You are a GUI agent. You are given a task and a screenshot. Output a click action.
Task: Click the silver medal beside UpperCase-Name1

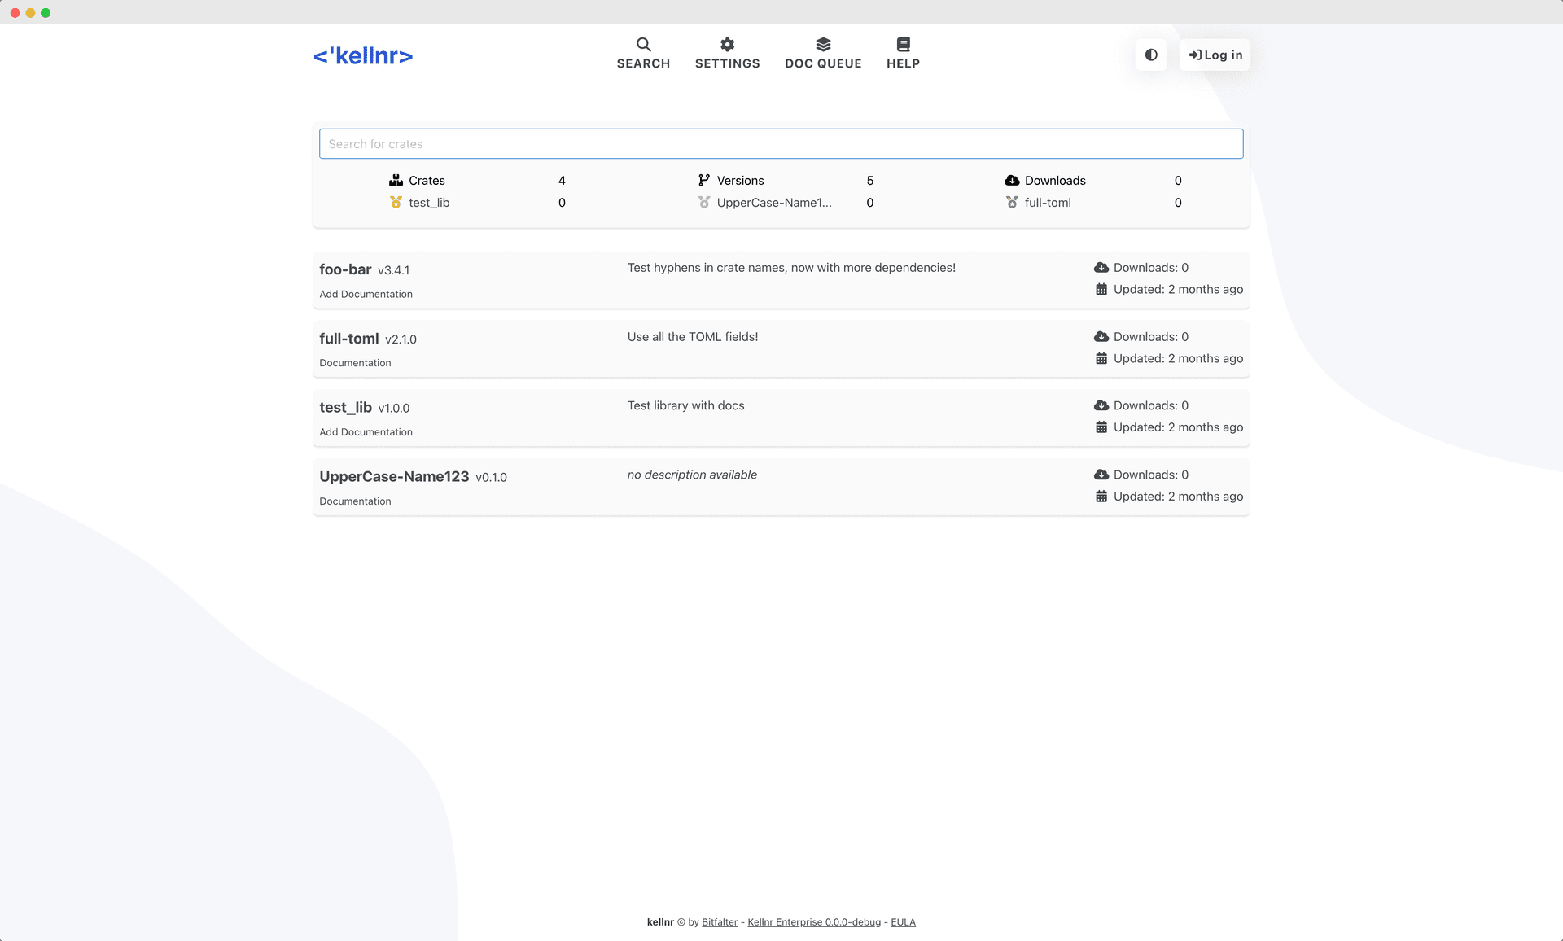703,203
